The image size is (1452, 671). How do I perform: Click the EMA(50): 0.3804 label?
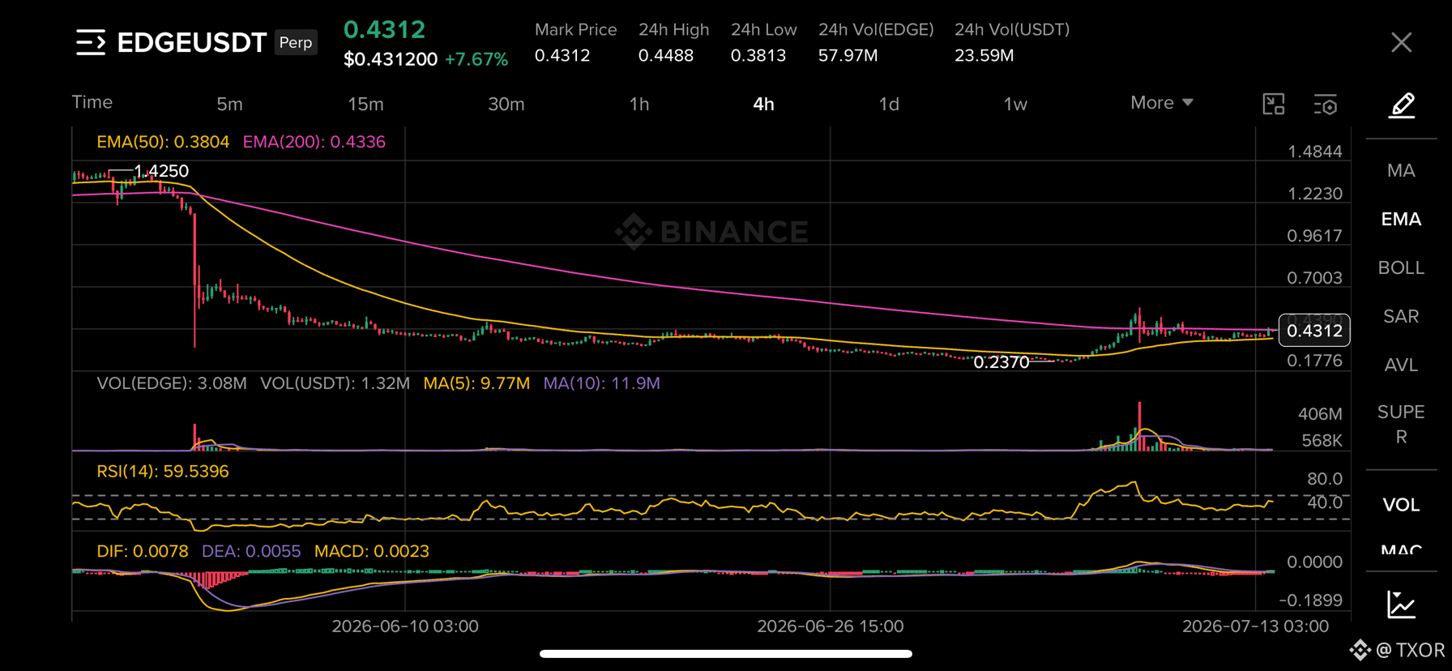click(163, 142)
